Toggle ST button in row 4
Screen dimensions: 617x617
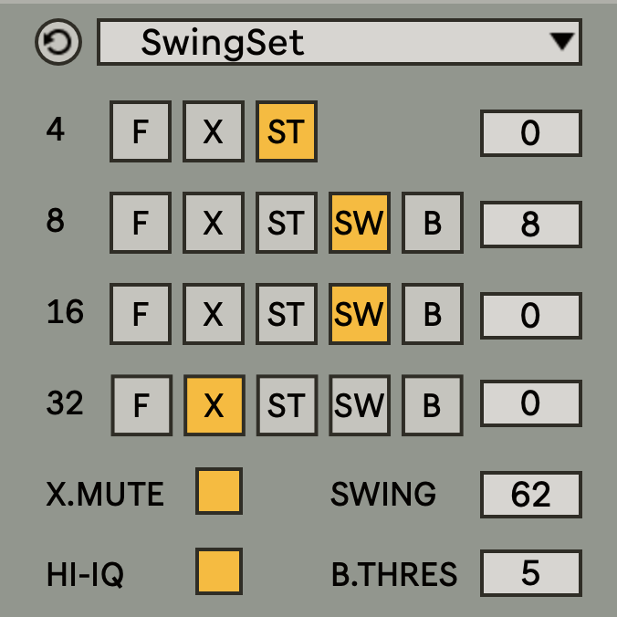tap(286, 132)
